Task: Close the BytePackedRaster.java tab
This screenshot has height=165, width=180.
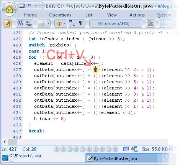Action: [166, 156]
